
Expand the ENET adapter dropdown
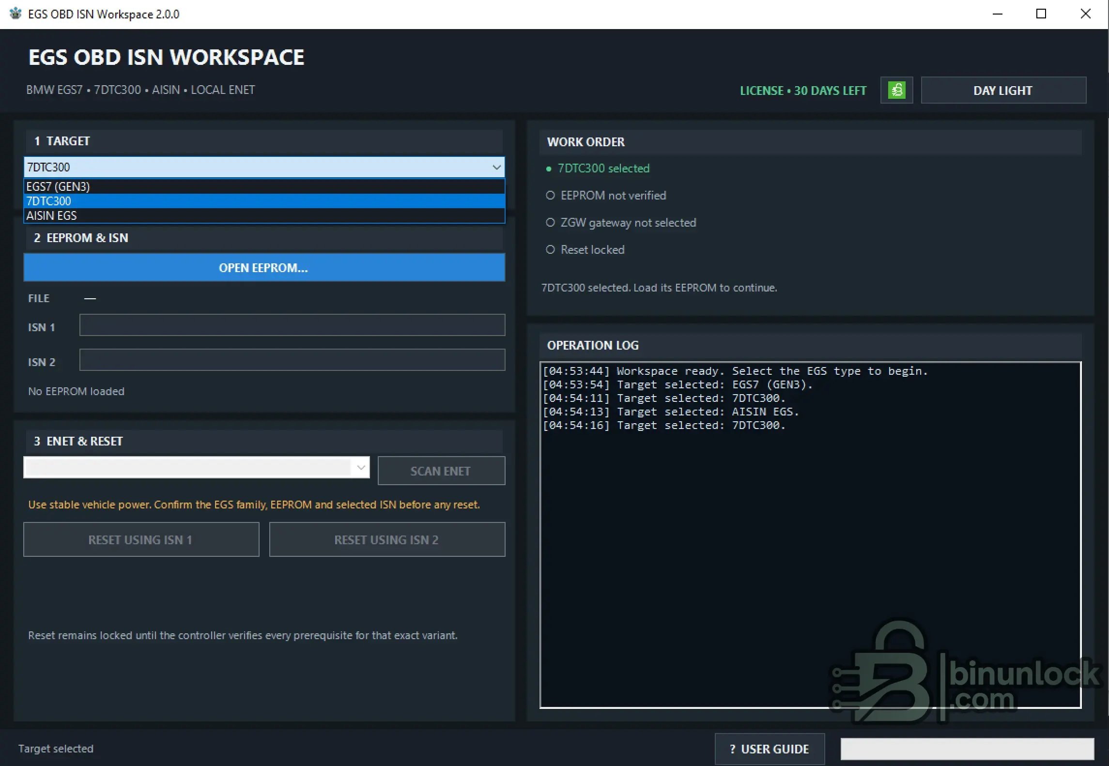[196, 467]
